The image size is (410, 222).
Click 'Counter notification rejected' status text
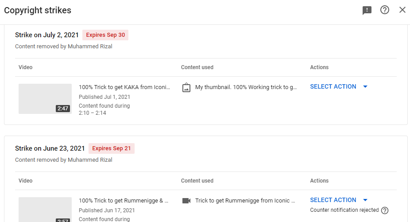[x=344, y=210]
